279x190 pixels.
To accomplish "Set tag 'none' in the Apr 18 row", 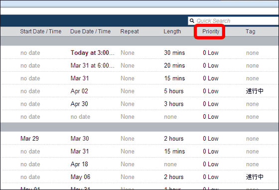I will point(253,165).
